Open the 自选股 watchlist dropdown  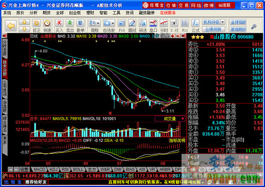click(x=109, y=26)
